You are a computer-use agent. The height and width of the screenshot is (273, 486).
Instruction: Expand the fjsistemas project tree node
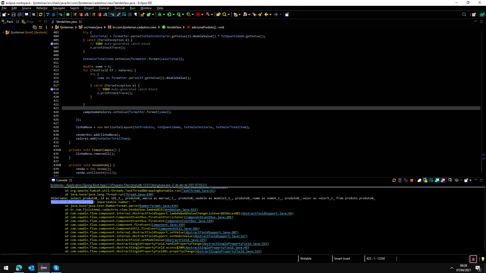3,33
